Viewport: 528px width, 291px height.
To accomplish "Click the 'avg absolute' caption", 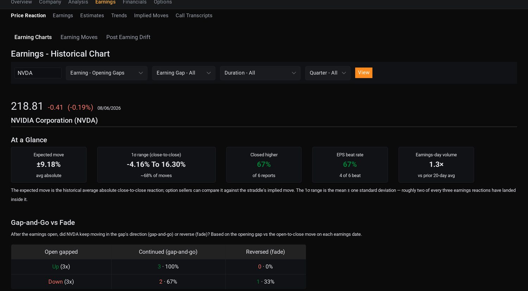I will coord(49,176).
